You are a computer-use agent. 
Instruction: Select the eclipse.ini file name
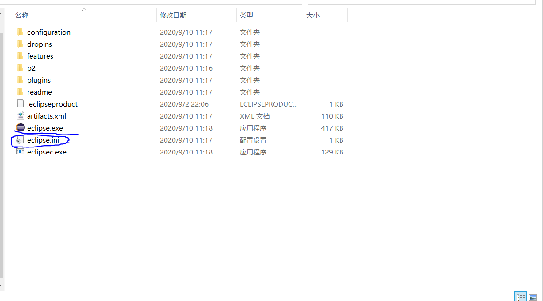43,140
